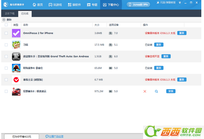204x139 pixels.
Task: Click device icon in 习信 row
Action: [111, 45]
